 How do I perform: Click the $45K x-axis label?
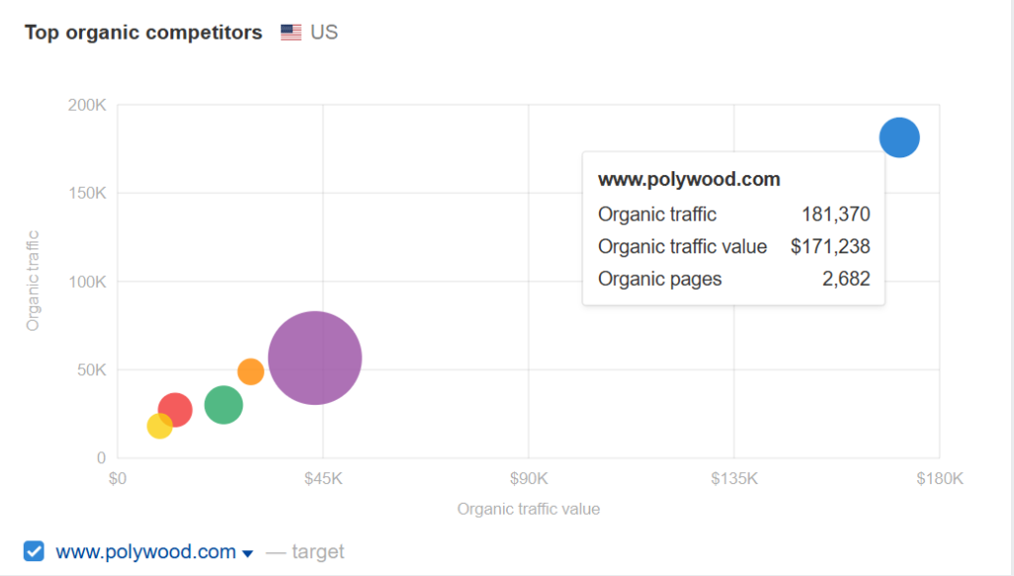[x=324, y=478]
